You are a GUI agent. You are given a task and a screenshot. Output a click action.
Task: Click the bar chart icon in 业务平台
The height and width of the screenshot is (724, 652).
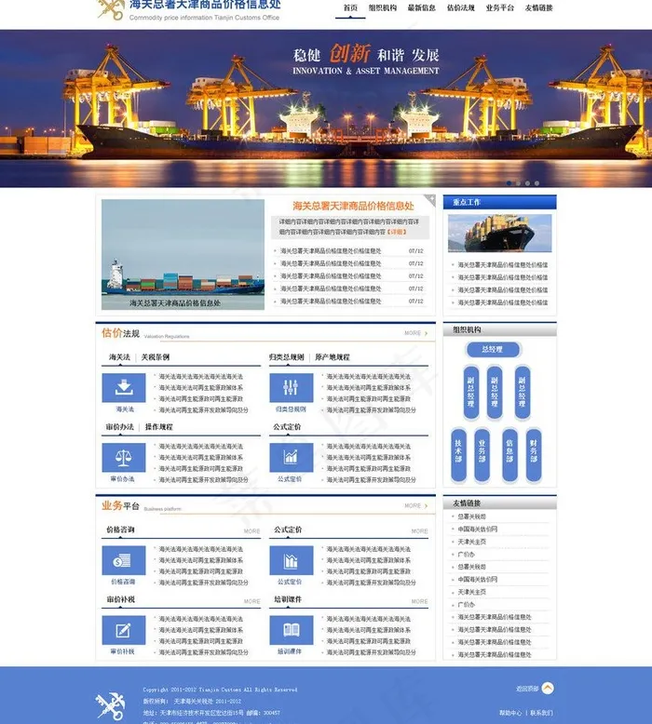click(292, 560)
